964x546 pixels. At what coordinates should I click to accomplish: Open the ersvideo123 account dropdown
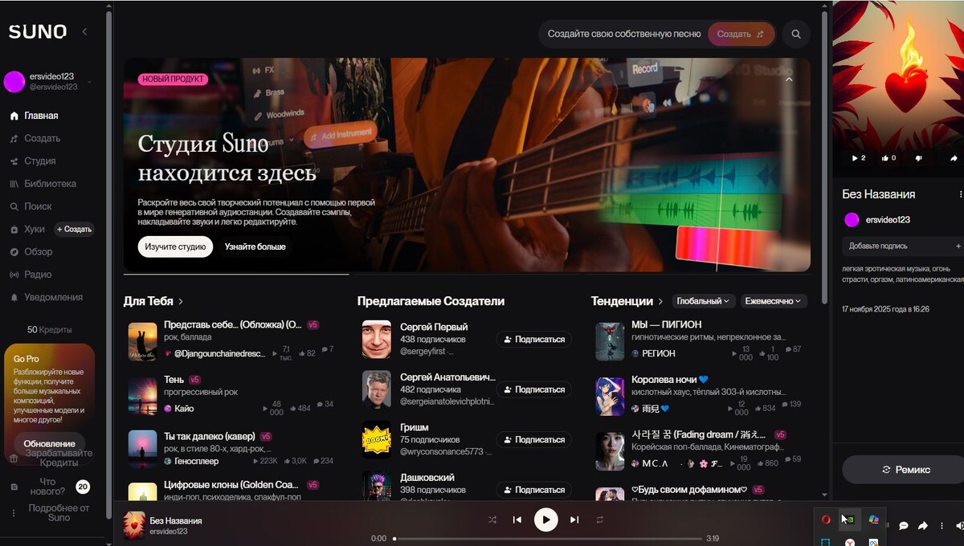point(48,81)
